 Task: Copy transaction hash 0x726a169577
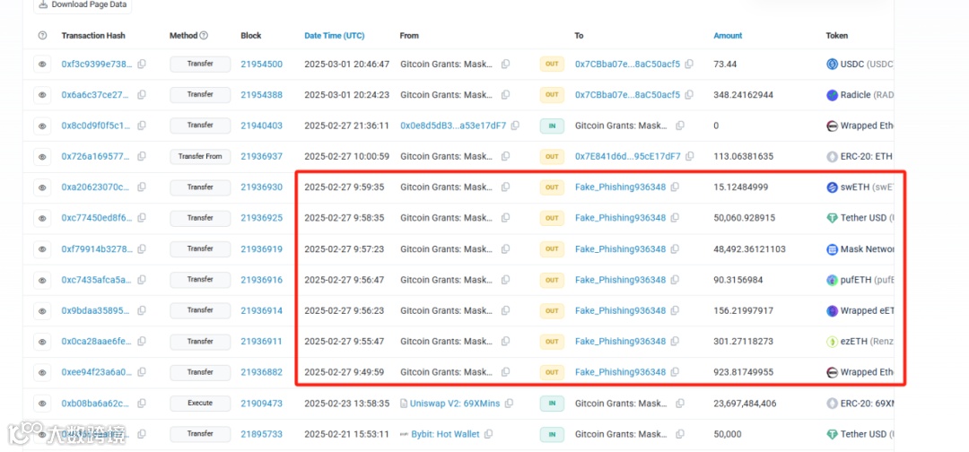coord(142,157)
